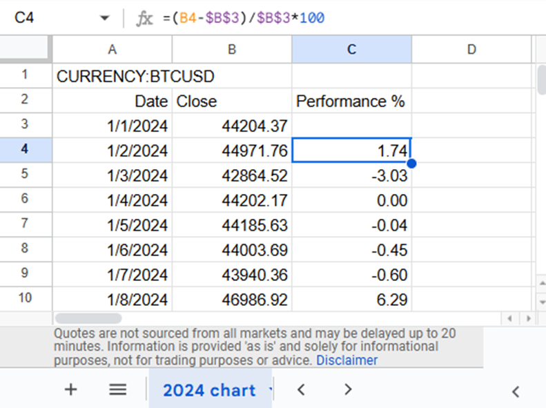Select column B header
The width and height of the screenshot is (546, 408).
click(x=232, y=49)
